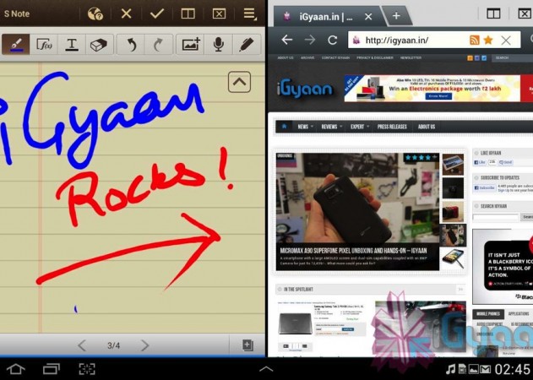
Task: Start voice recording with microphone icon
Action: [218, 44]
